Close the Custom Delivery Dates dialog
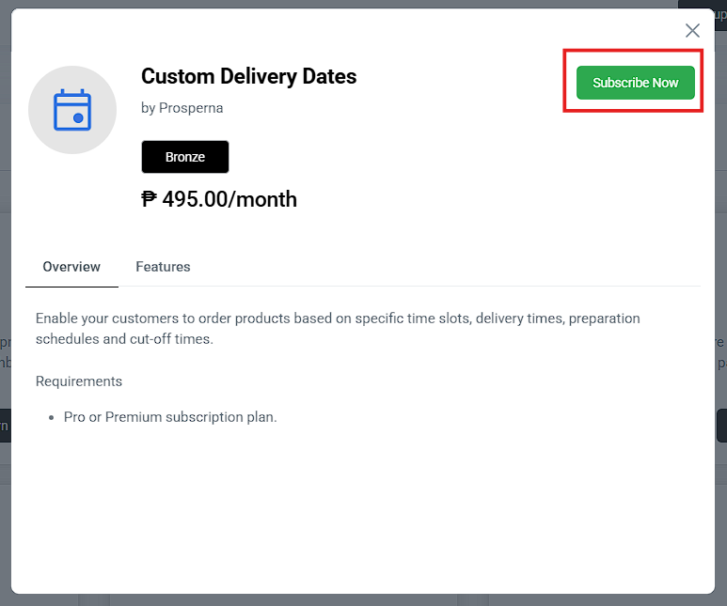727x606 pixels. tap(692, 30)
